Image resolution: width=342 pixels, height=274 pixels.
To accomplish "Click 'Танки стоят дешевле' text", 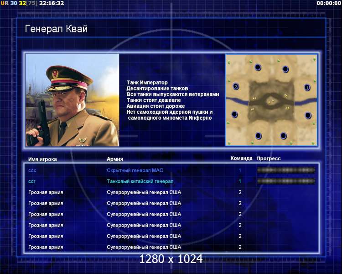I will tap(154, 100).
